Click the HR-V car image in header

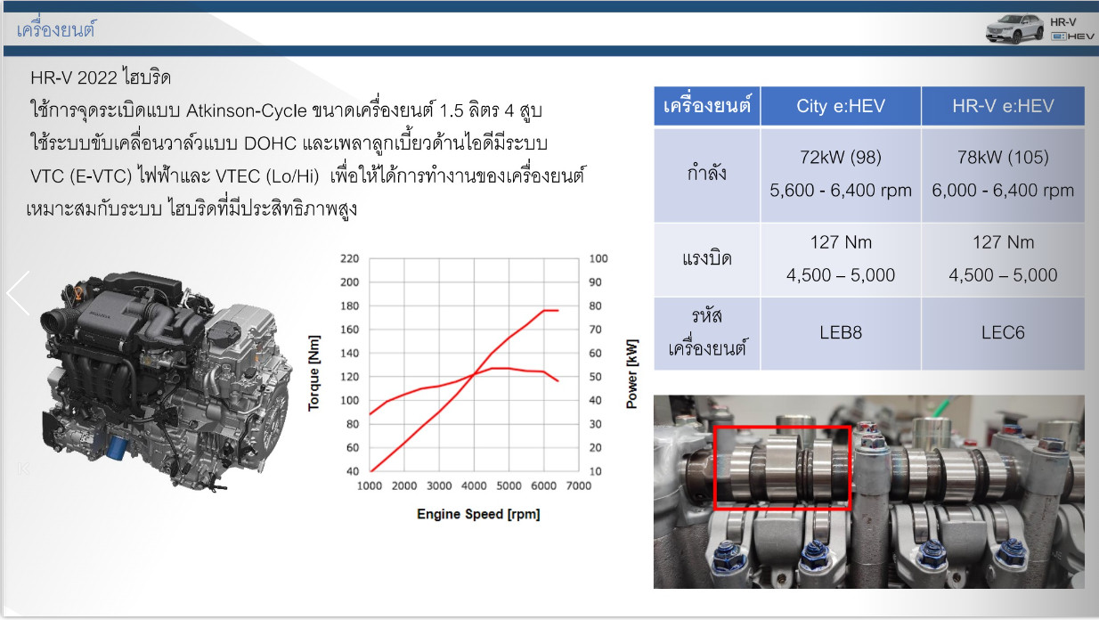click(x=1014, y=29)
